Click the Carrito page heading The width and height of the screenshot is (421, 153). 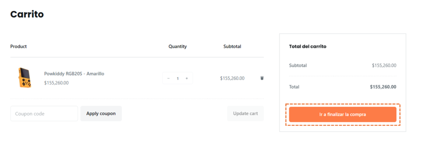click(x=27, y=14)
